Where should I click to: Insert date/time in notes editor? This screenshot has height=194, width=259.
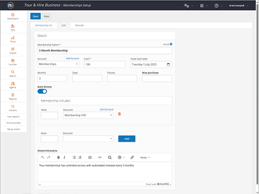pyautogui.click(x=120, y=157)
